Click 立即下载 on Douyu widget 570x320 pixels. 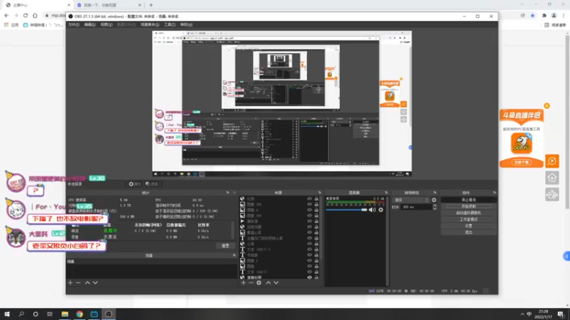tap(522, 163)
